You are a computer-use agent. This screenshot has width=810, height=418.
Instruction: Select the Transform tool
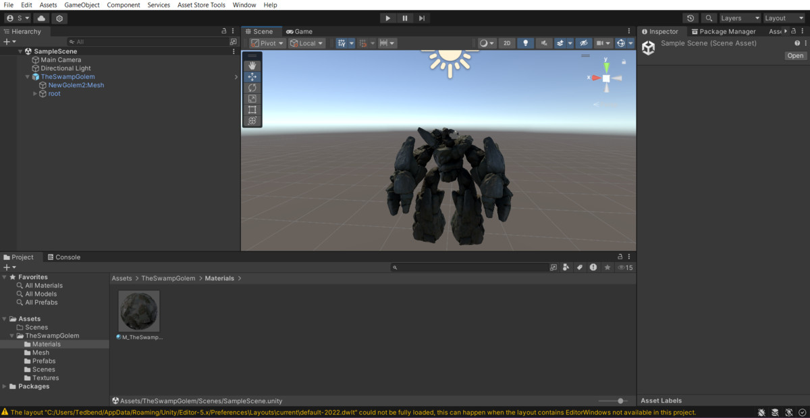tap(252, 120)
